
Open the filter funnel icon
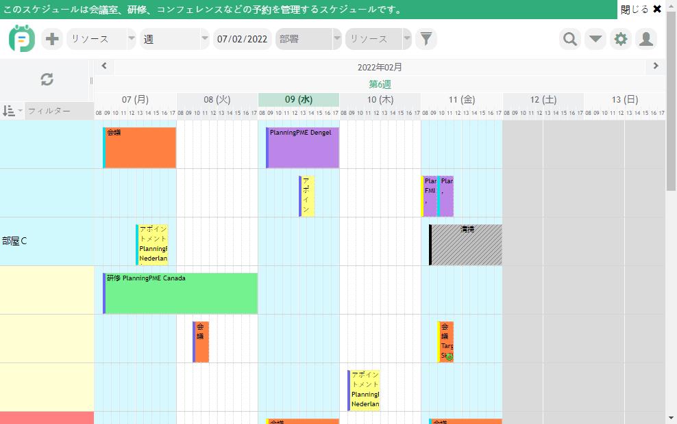coord(426,39)
